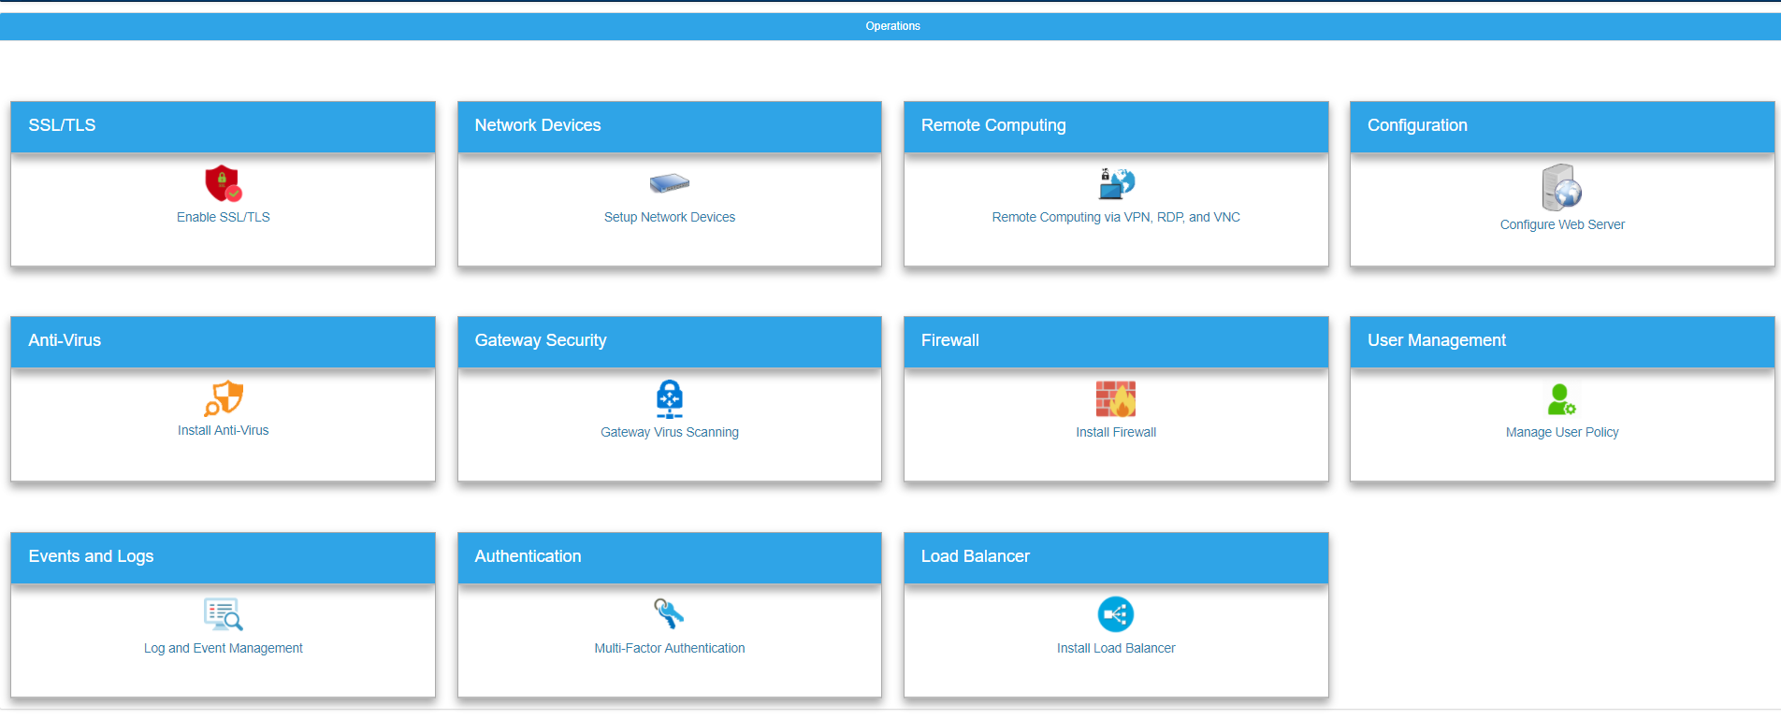
Task: Click the green user policy icon
Action: click(x=1562, y=399)
